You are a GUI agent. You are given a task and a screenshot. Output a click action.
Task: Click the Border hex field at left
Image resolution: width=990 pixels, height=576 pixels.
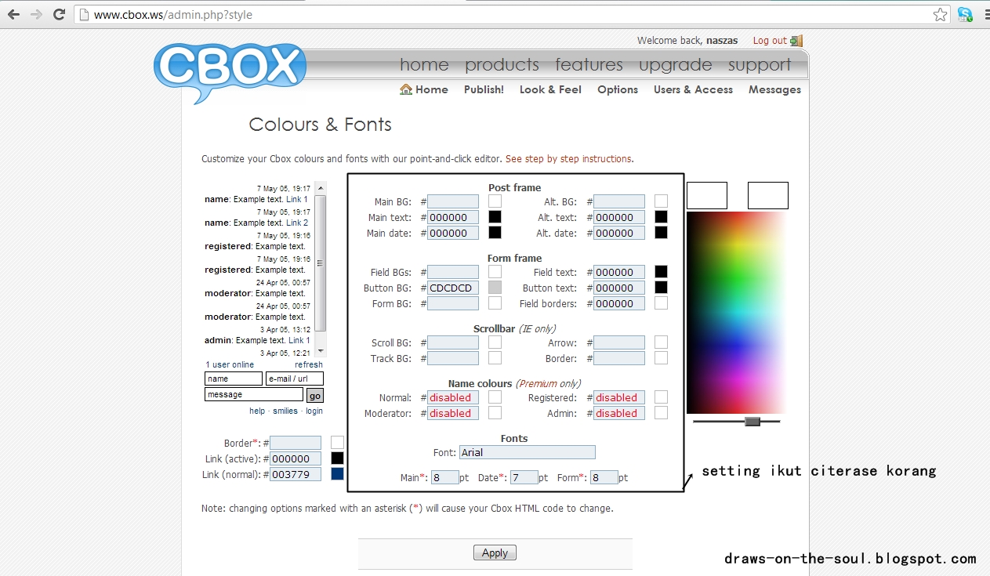click(x=296, y=443)
